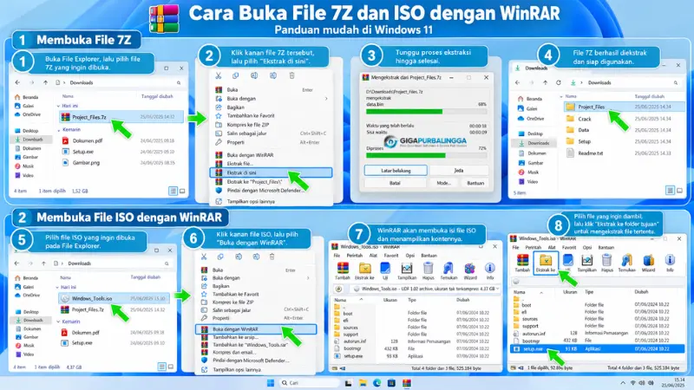The width and height of the screenshot is (694, 390).
Task: Click the Copy icon in step 6 context menu
Action: click(220, 257)
